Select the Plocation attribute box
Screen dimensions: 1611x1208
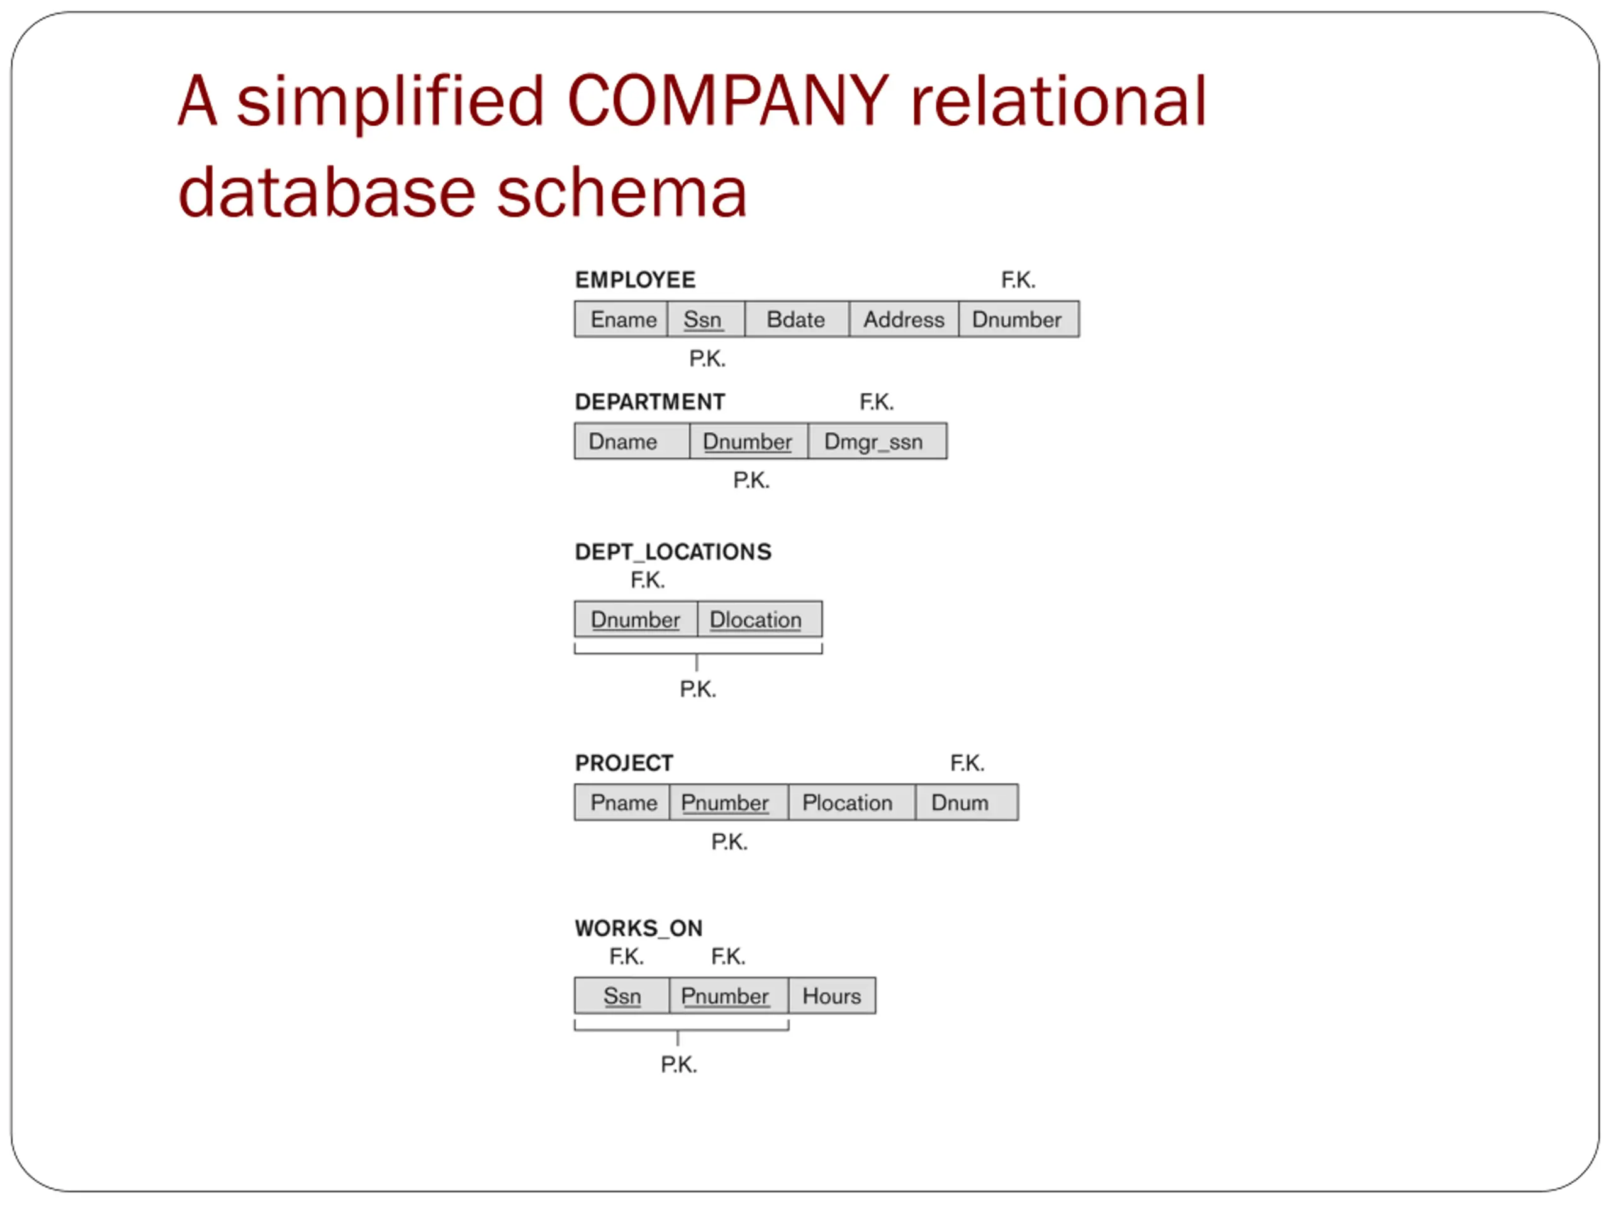[852, 803]
